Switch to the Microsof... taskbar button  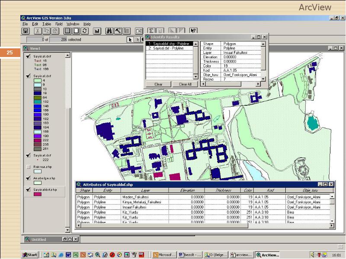coord(165,255)
